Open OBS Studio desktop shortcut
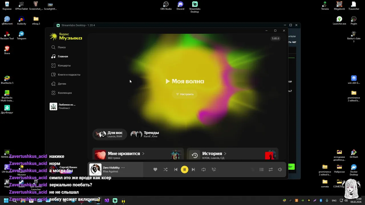This screenshot has width=365, height=205. click(166, 6)
